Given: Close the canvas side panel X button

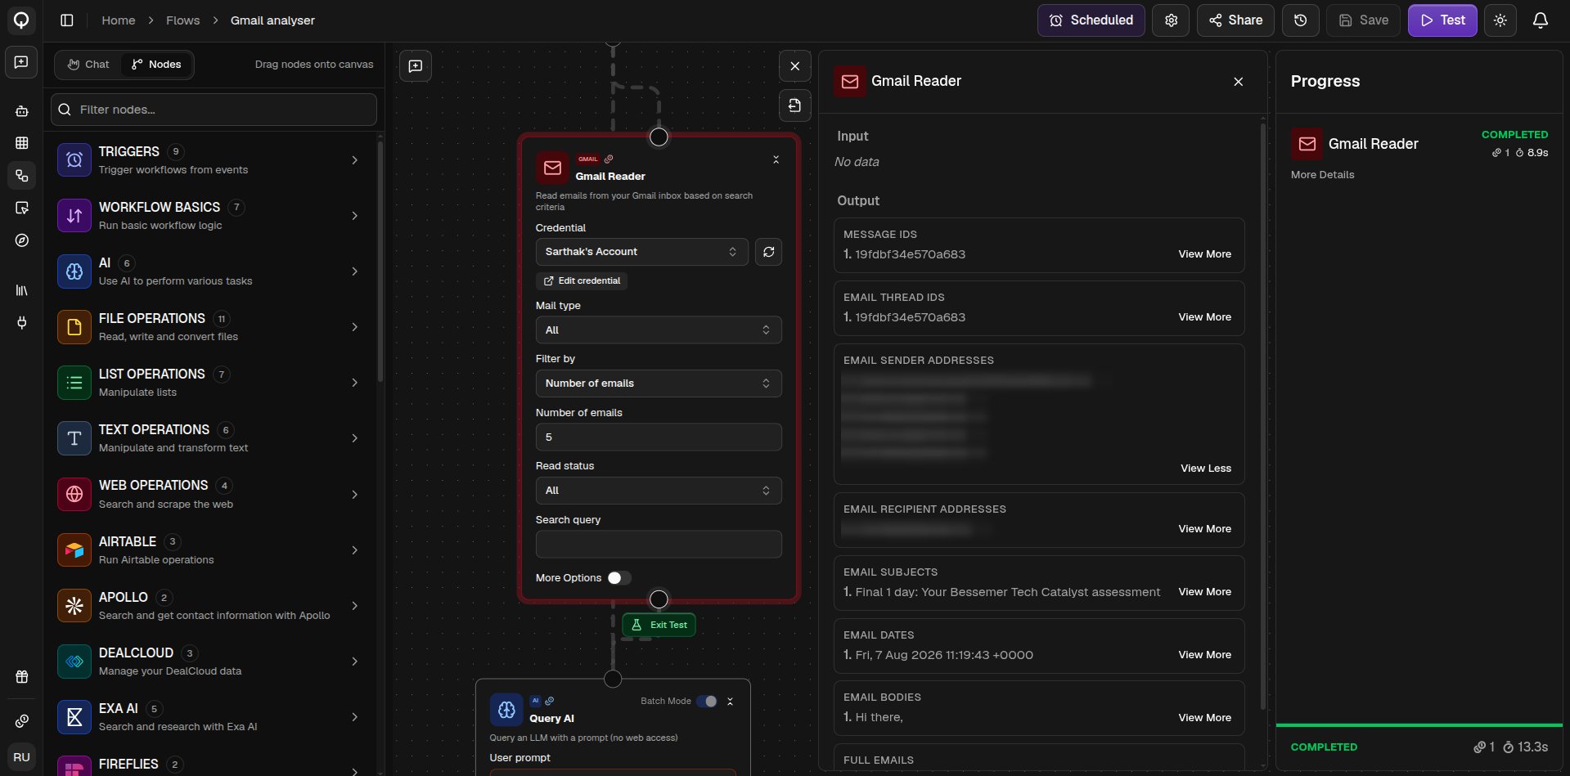Looking at the screenshot, I should tap(794, 66).
